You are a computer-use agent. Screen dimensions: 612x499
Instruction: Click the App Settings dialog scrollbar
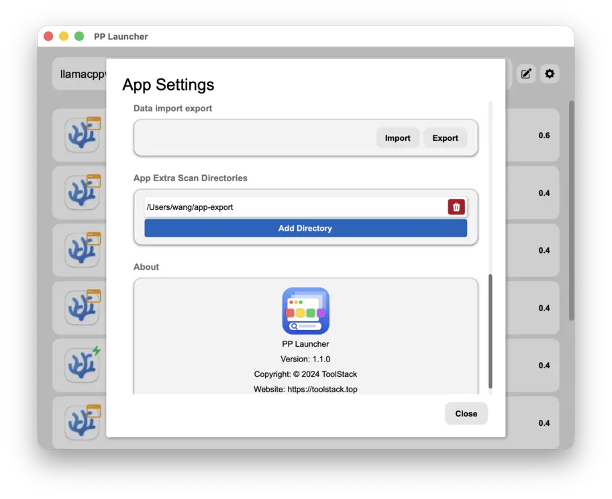pos(491,331)
